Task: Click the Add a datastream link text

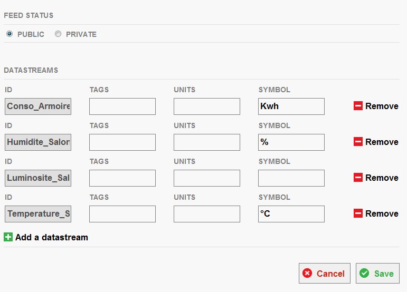Action: click(52, 237)
